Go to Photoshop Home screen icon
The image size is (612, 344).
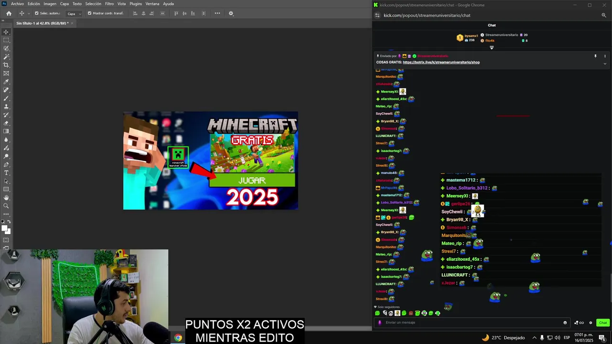pyautogui.click(x=9, y=13)
